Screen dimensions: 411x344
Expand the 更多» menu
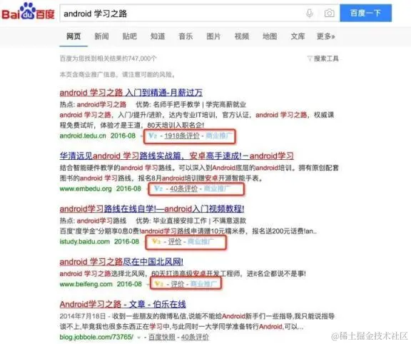(x=326, y=36)
